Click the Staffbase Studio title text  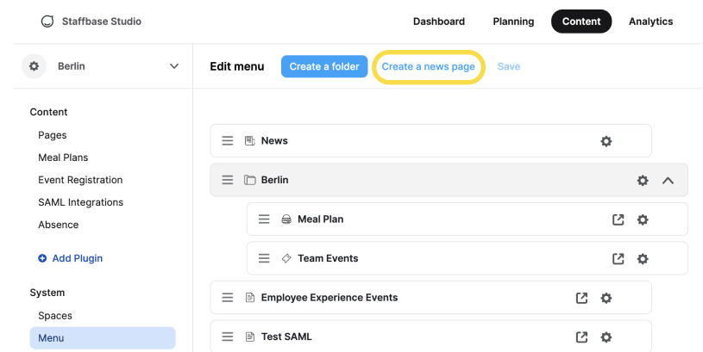coord(101,22)
